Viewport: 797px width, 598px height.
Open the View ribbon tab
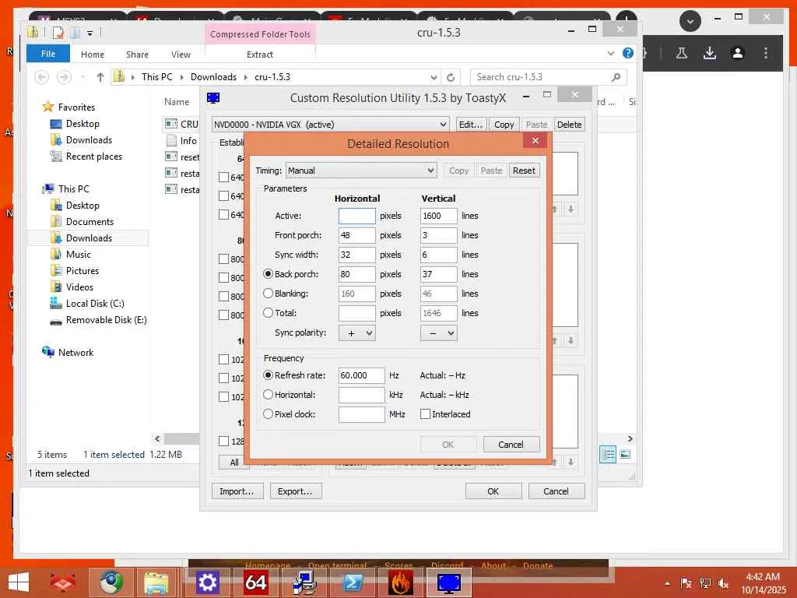[181, 55]
